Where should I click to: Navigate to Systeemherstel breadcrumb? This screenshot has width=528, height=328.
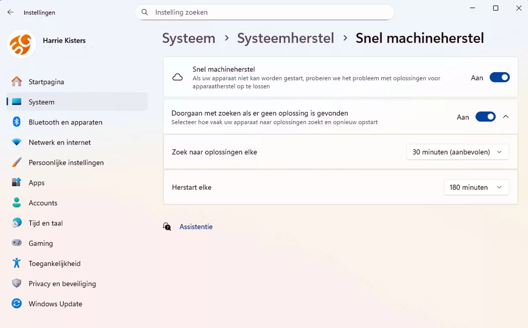click(286, 38)
